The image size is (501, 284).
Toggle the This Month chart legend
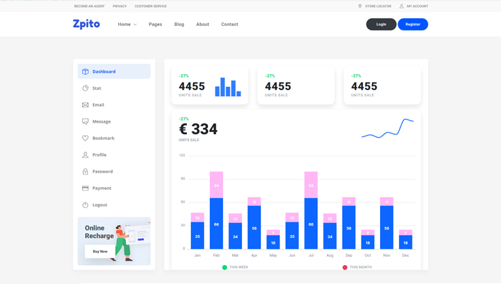(x=356, y=267)
